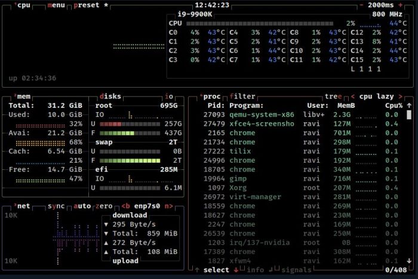Screen dimensions: 418x279
Task: Switch to next network interface
Action: (168, 206)
